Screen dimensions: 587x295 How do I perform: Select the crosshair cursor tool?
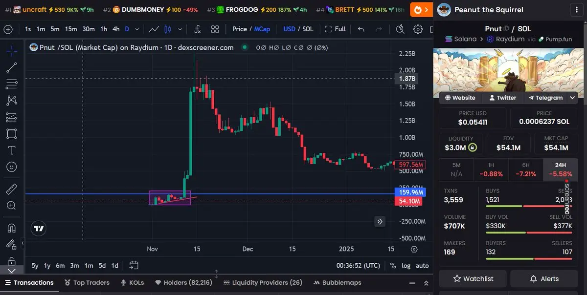pos(12,50)
